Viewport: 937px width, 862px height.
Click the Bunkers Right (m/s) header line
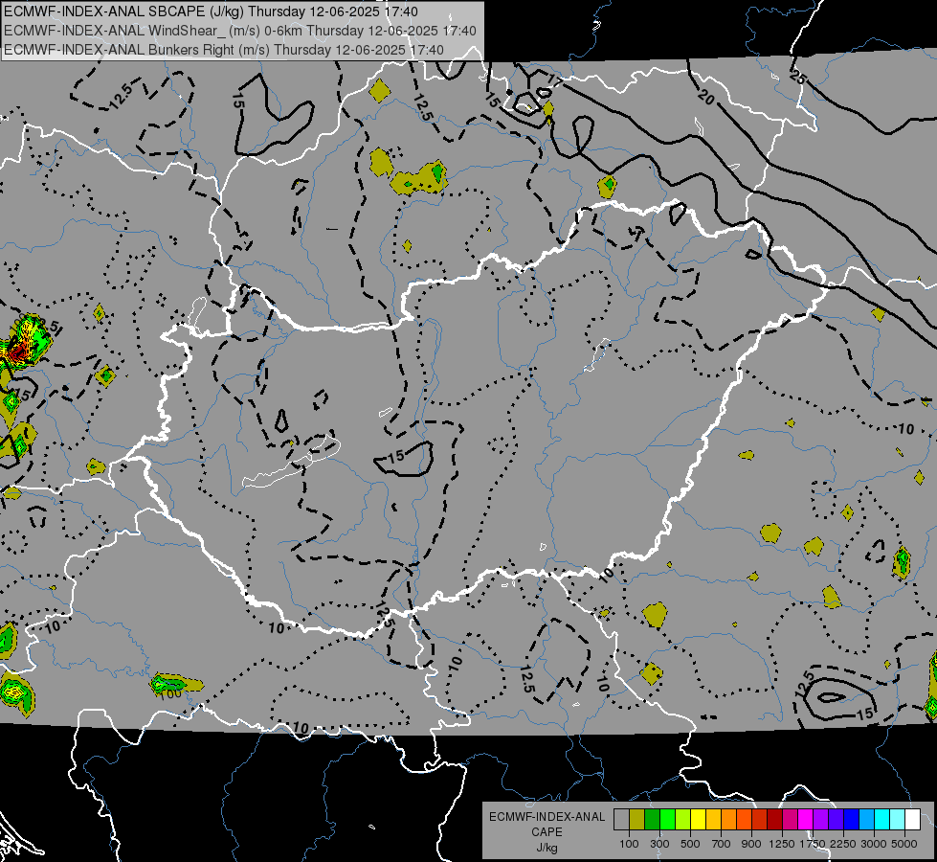[224, 50]
